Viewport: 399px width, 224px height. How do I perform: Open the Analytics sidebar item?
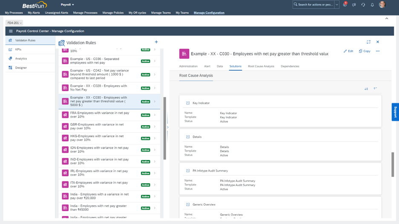pos(21,59)
